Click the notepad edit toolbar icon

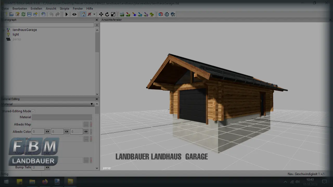(17, 14)
